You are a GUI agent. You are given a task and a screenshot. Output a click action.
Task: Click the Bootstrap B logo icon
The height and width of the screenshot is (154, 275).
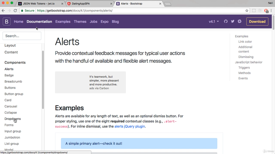coord(7,21)
